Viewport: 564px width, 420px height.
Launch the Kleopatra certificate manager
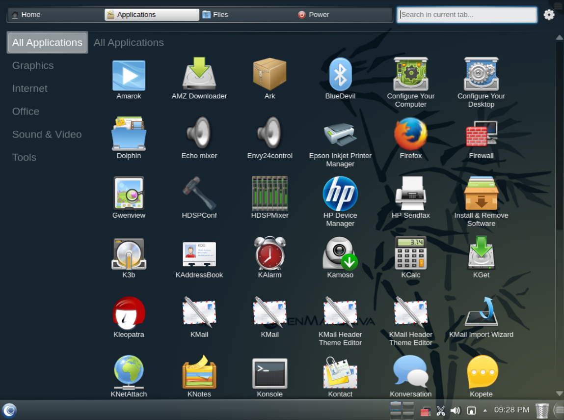[x=129, y=313]
